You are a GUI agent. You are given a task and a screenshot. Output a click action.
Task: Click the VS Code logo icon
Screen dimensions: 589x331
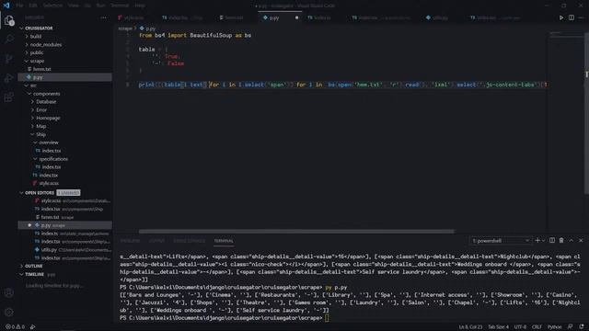(6, 6)
